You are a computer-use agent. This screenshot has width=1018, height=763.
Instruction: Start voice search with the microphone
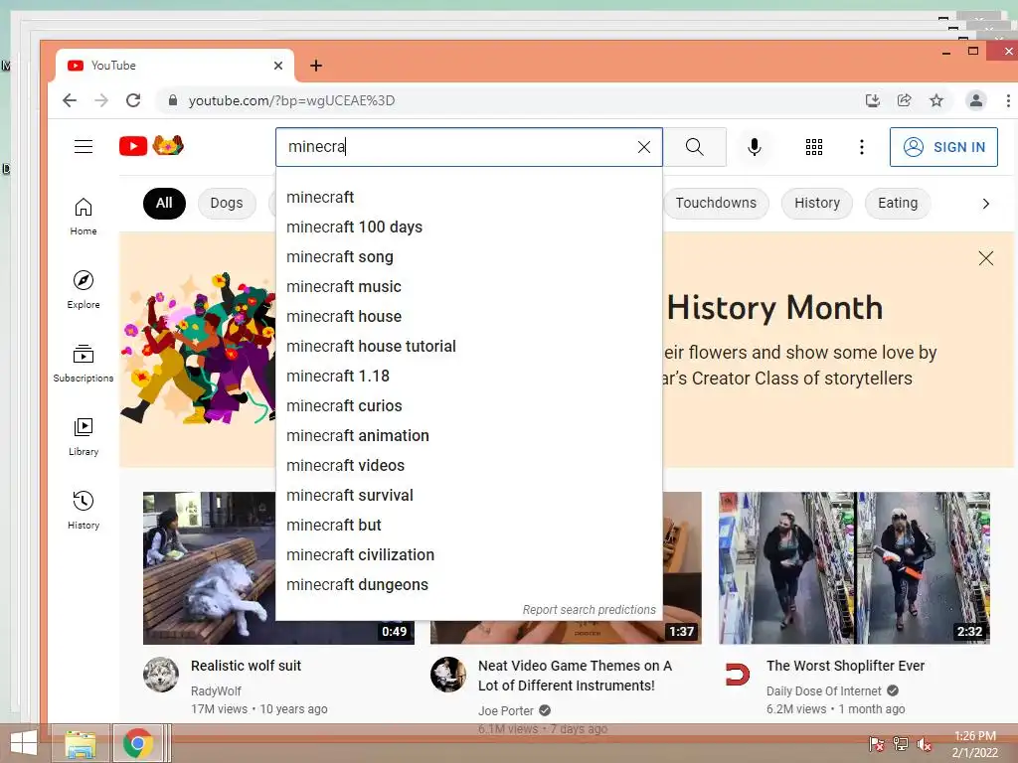pos(755,147)
